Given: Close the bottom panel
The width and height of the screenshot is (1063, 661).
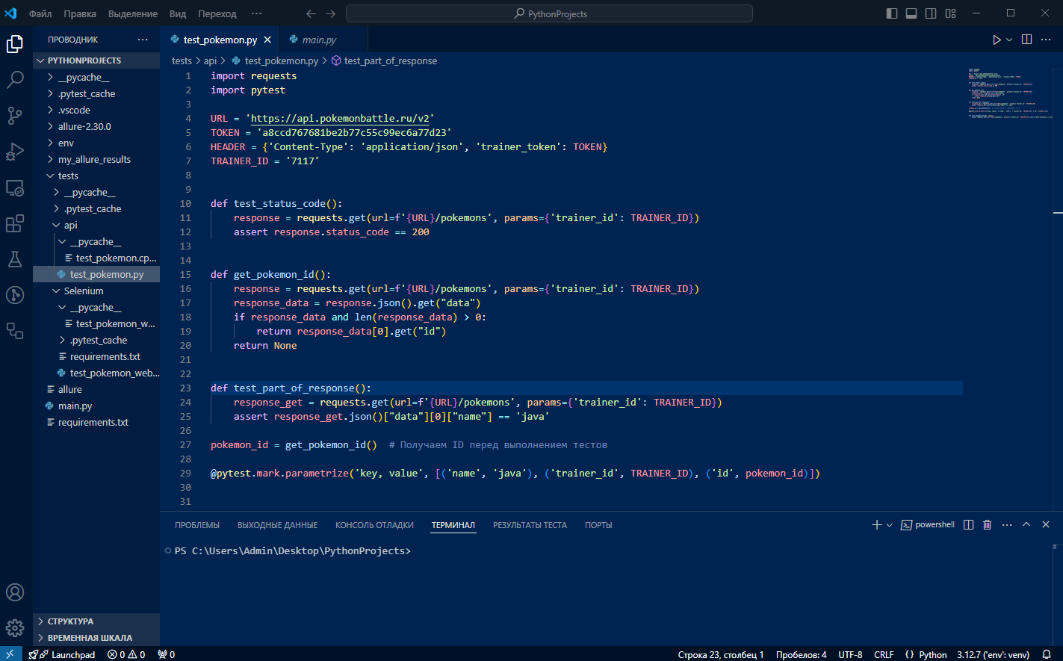Looking at the screenshot, I should pyautogui.click(x=1046, y=525).
